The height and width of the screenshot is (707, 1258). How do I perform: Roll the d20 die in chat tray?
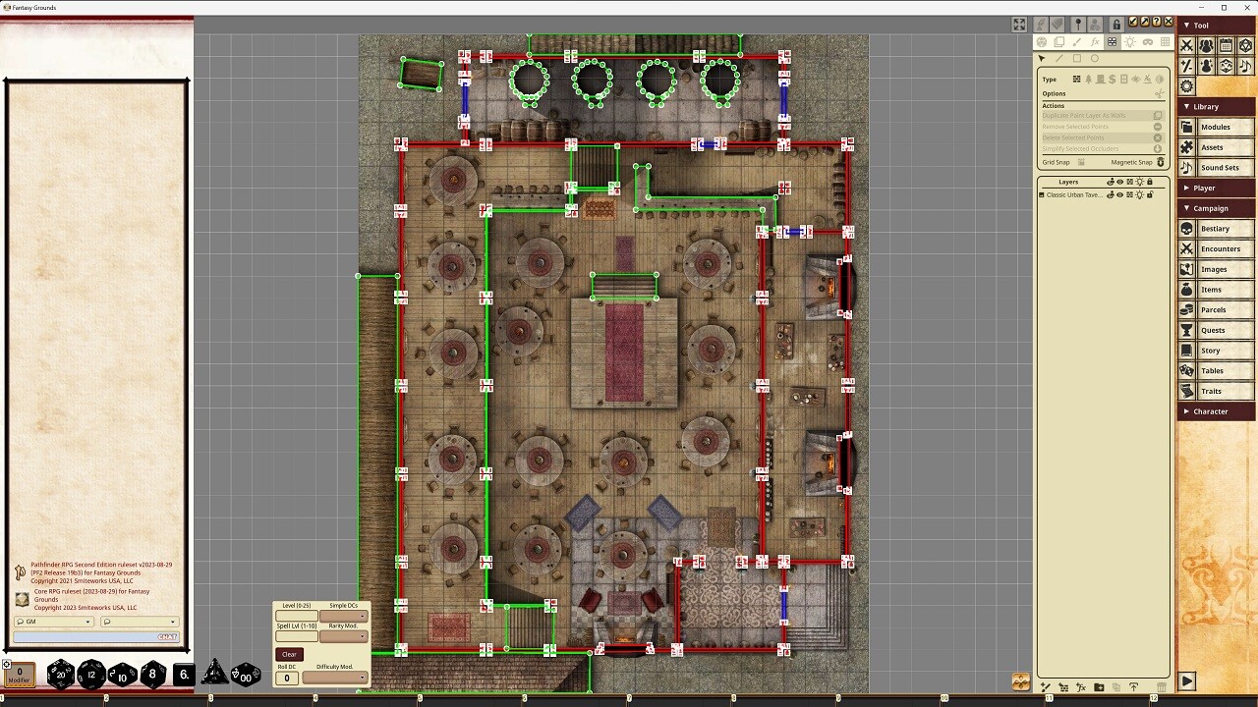[x=61, y=674]
